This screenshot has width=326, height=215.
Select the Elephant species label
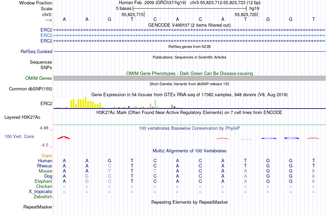point(44,181)
